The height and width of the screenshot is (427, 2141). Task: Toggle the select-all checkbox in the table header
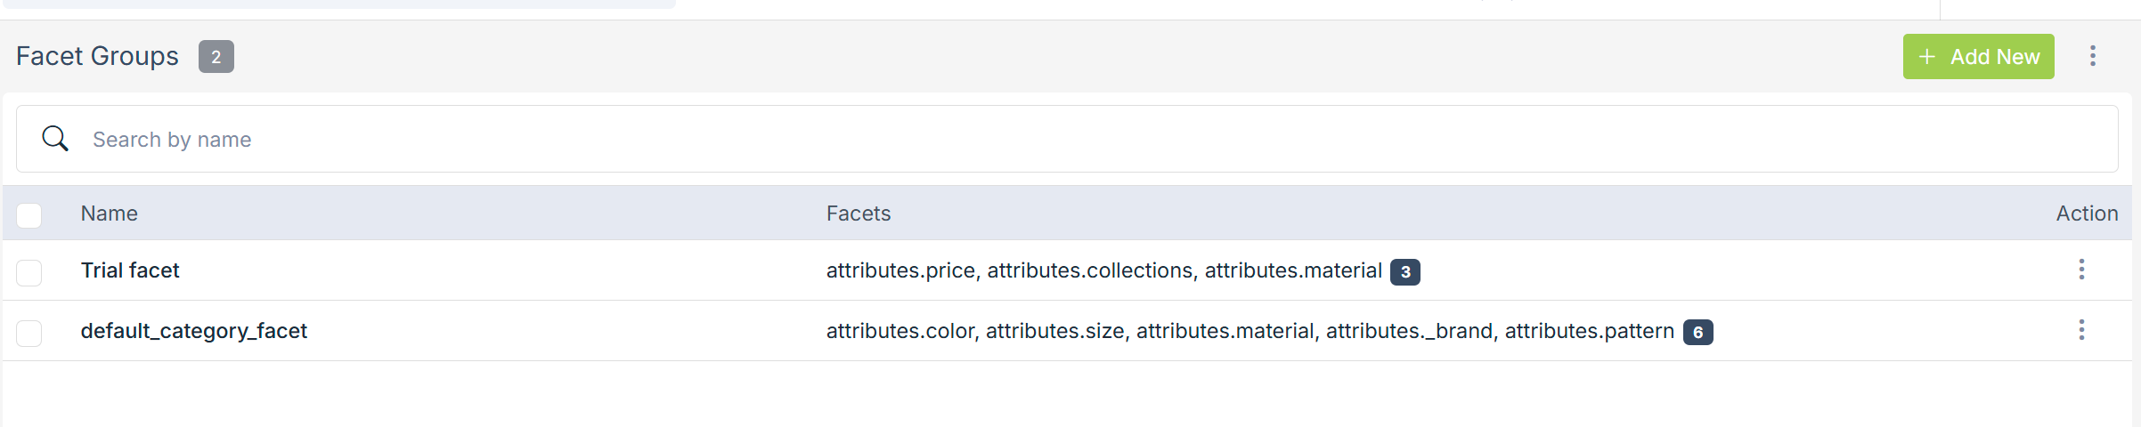(29, 215)
